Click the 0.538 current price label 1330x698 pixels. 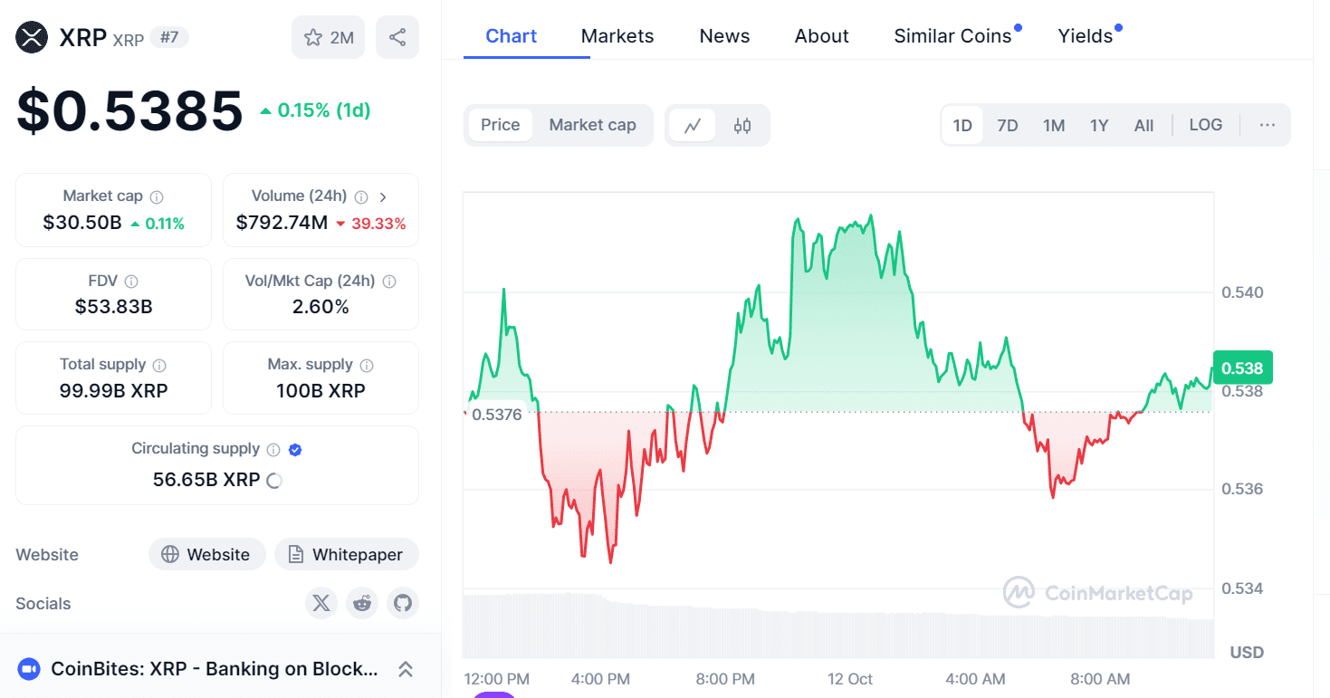tap(1241, 368)
